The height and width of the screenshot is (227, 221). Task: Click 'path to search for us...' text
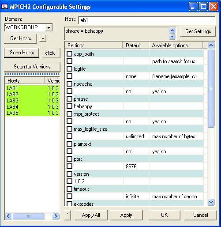pos(176,61)
